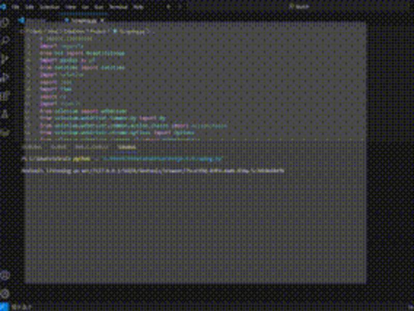Screen dimensions: 414x311
Task: Open the Edit menu
Action: 29,7
